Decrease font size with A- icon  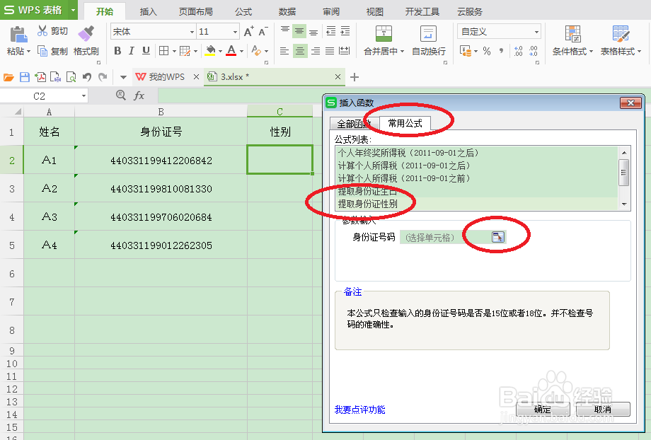[263, 32]
